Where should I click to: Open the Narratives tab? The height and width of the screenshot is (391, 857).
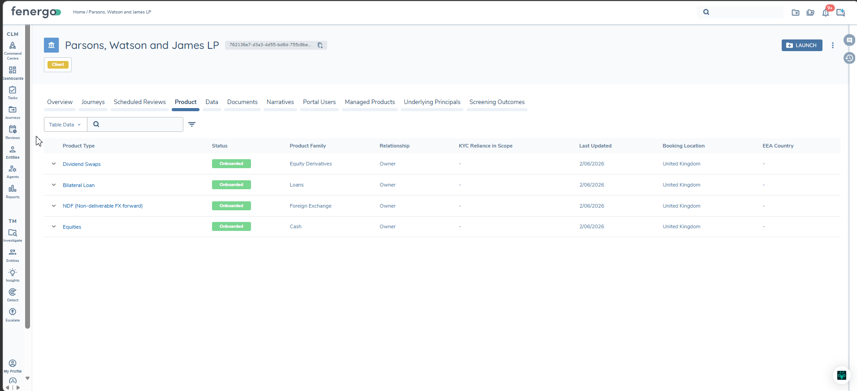280,102
